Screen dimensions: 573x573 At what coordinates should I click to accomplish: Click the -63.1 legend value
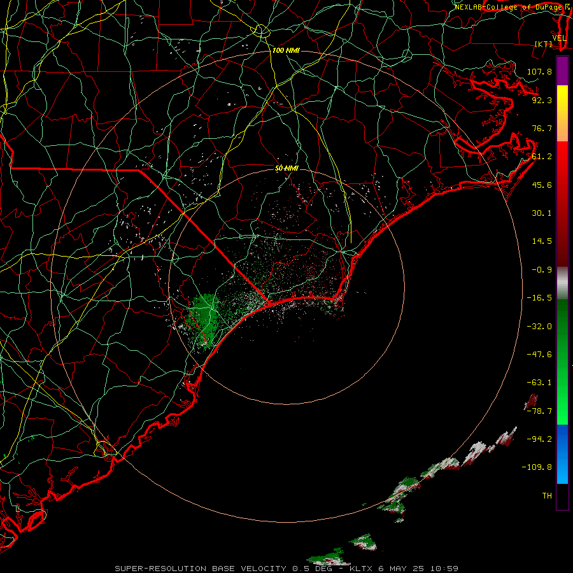point(539,383)
